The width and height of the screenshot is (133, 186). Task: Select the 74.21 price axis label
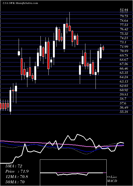pos(124,38)
